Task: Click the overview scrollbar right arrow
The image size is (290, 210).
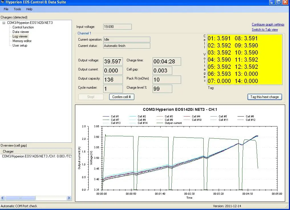Action: 69,198
